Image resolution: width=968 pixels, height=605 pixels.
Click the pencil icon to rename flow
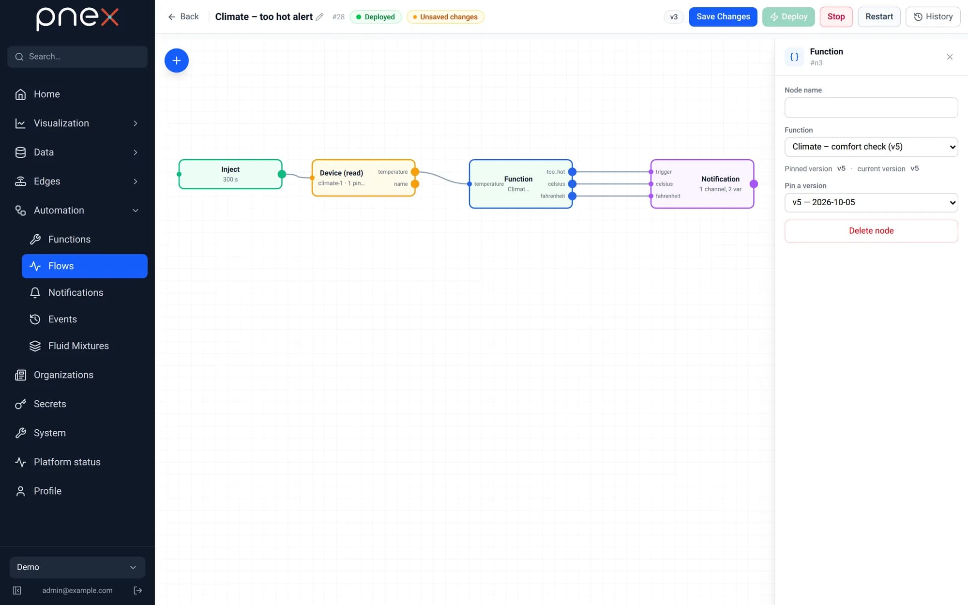tap(319, 17)
